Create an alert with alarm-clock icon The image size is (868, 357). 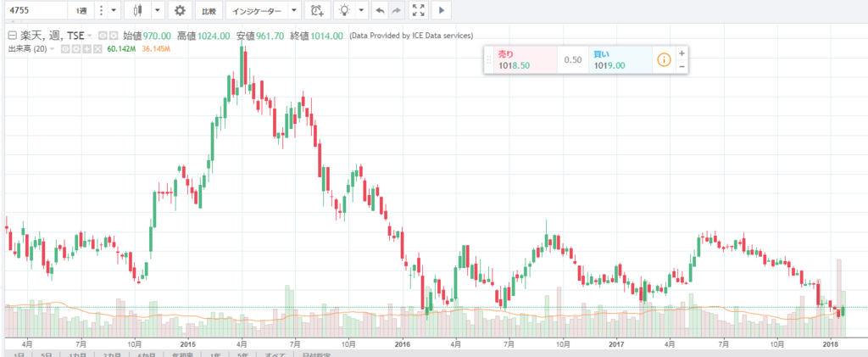coord(318,10)
